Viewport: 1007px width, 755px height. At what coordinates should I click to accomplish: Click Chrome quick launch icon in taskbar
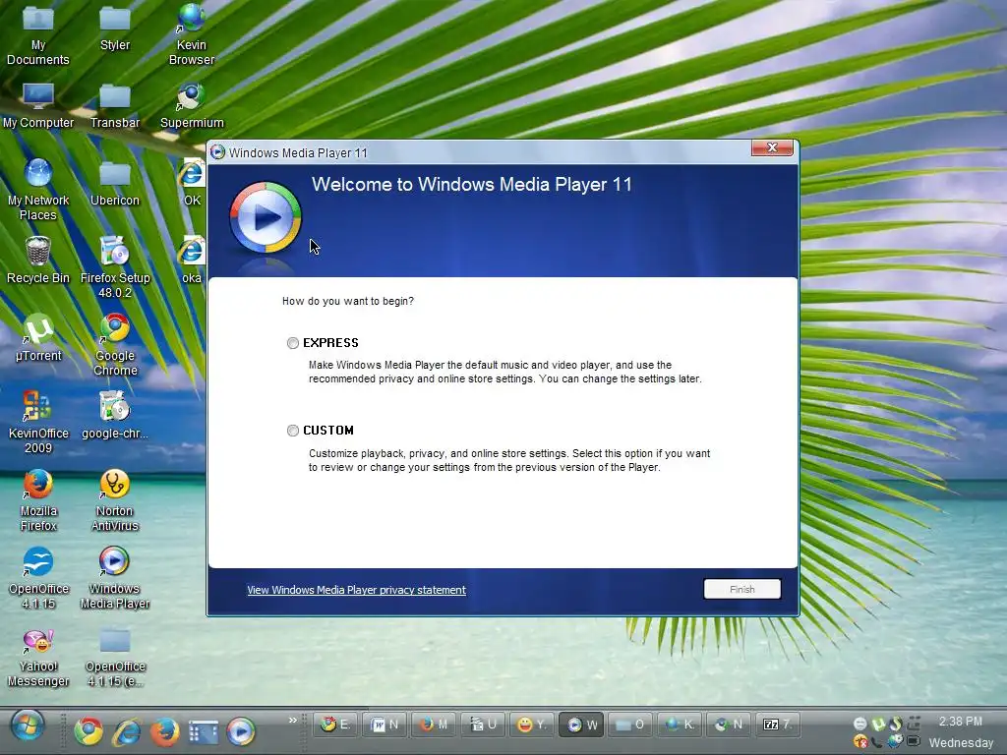[x=89, y=731]
